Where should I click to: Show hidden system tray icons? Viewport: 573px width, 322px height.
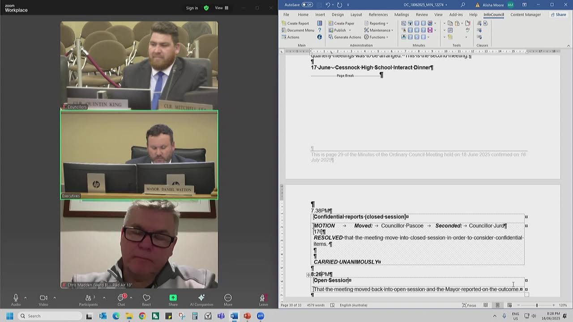point(495,316)
